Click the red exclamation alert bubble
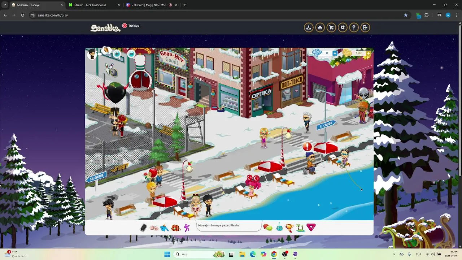 coord(307,147)
